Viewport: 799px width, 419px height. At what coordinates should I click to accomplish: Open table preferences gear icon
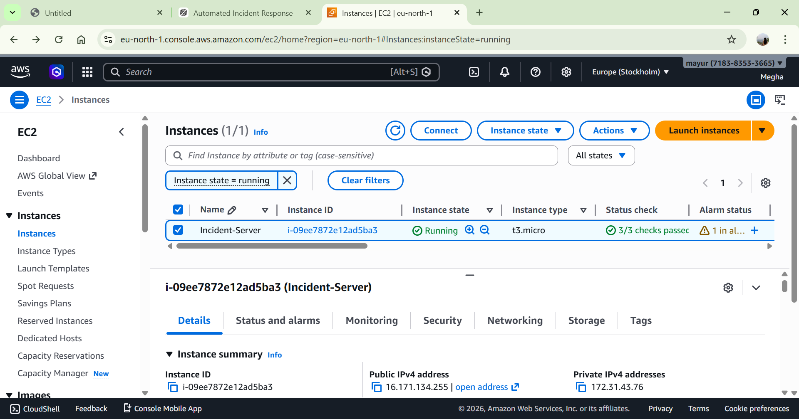[765, 183]
